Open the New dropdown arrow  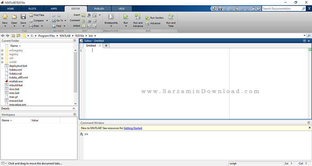tap(5, 26)
